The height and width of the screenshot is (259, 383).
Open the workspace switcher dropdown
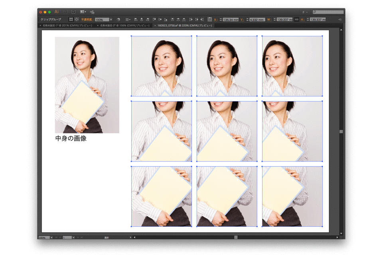pos(304,12)
